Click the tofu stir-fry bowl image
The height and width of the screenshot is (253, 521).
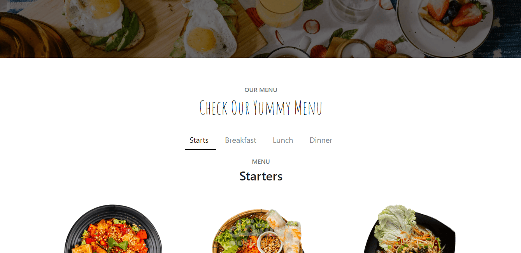113,229
